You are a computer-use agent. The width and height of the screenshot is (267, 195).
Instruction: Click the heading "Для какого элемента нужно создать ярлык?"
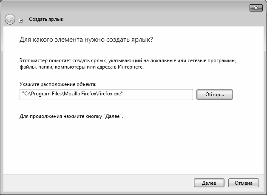(86, 40)
